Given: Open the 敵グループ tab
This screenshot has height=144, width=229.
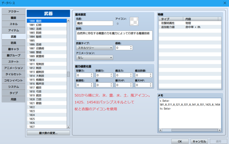Looking at the screenshot, I should pos(14,55).
